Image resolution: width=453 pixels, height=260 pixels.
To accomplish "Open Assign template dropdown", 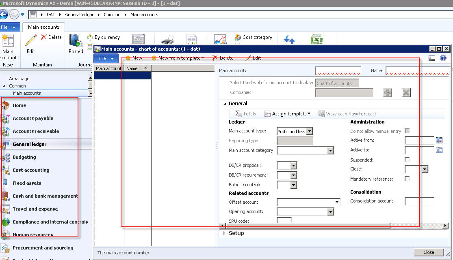I will [288, 114].
